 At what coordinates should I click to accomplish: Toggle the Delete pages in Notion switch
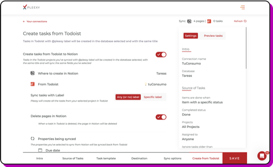click(161, 117)
